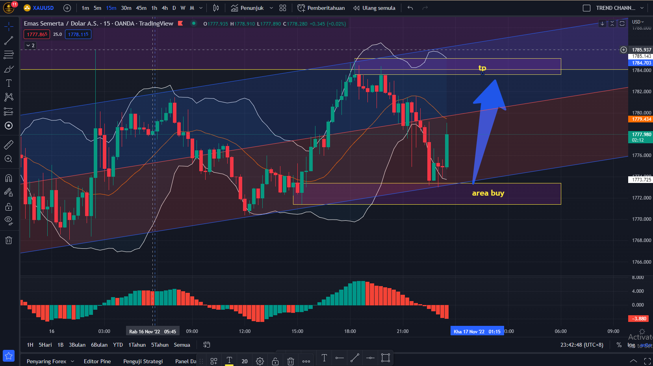Click the red flag next to symbol title
Viewport: 653px width, 366px height.
tap(180, 24)
